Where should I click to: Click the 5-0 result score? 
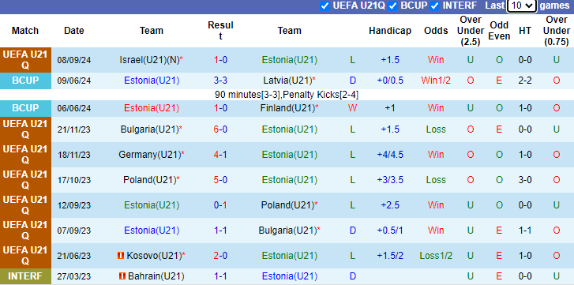[220, 180]
